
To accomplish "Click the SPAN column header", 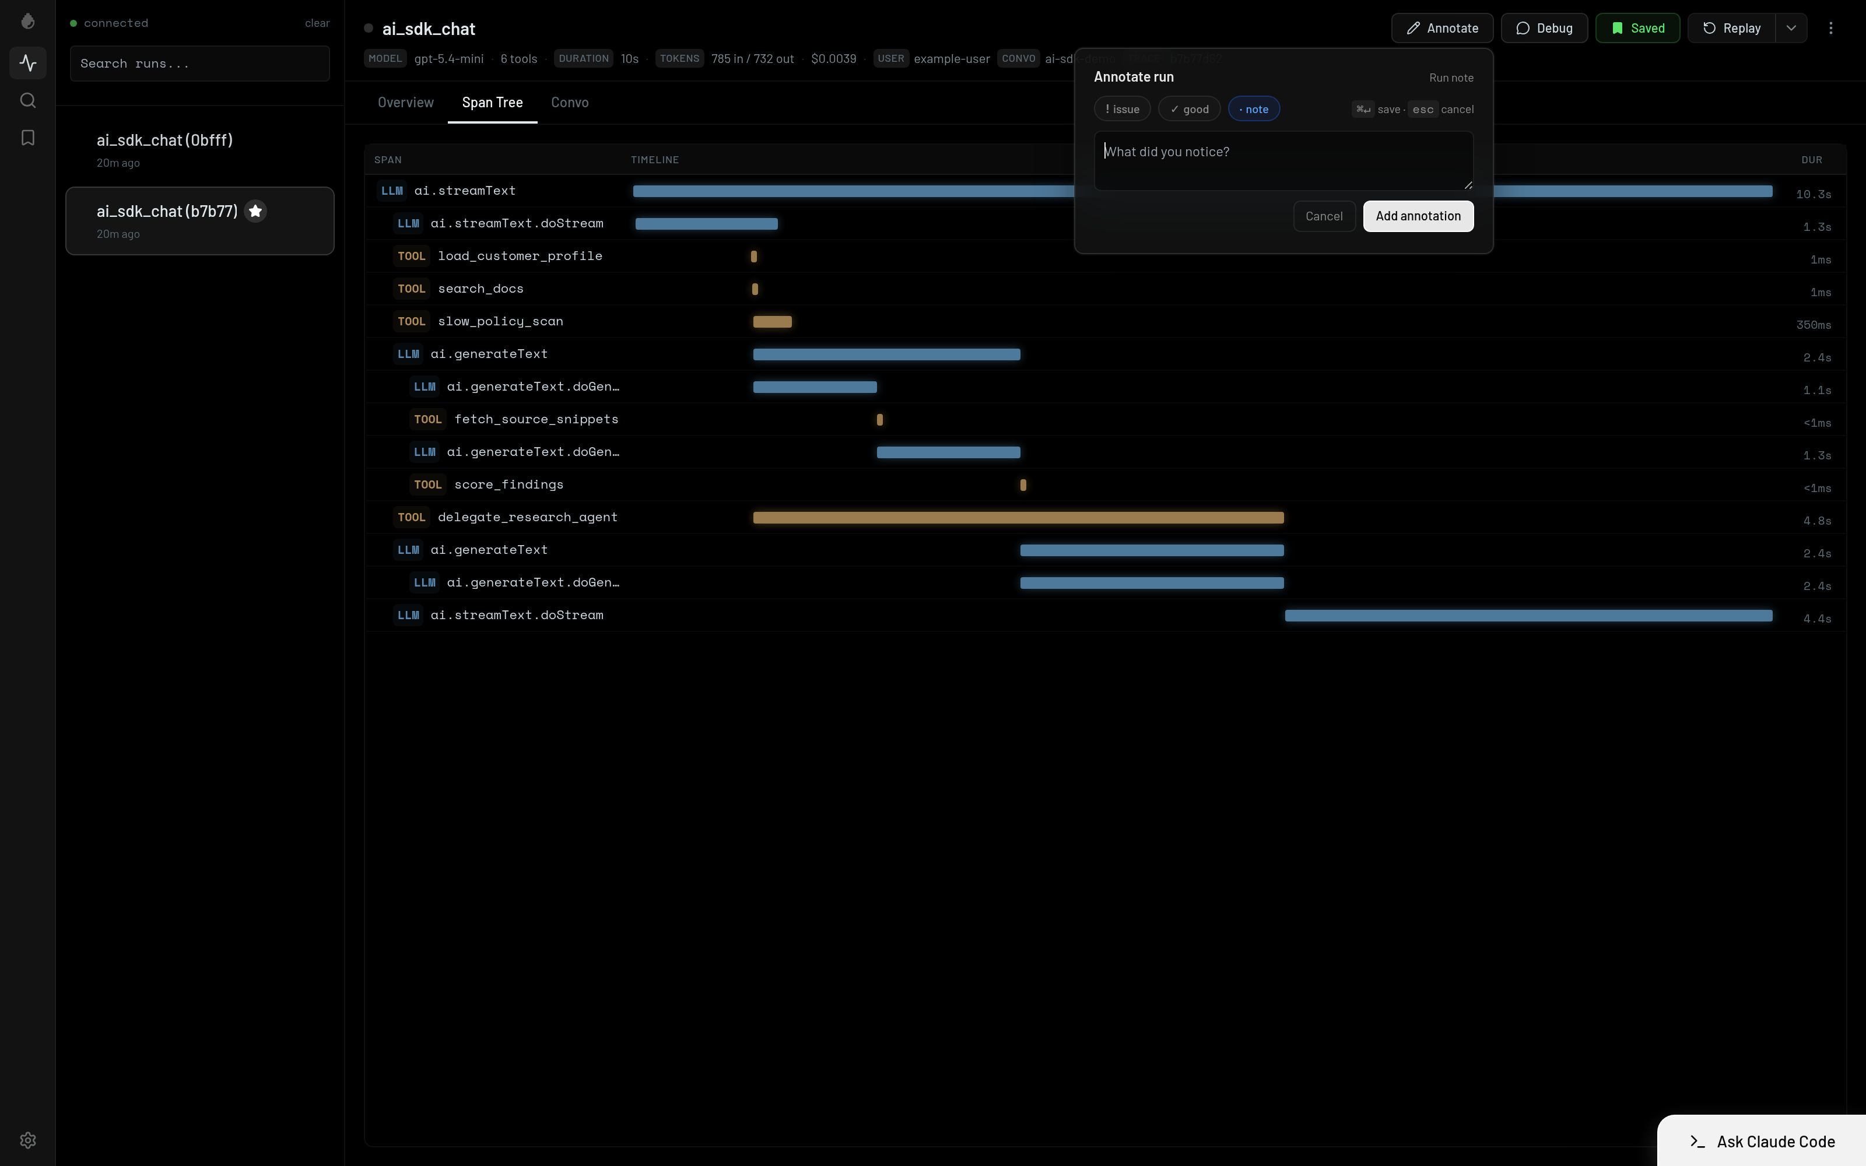I will click(388, 160).
